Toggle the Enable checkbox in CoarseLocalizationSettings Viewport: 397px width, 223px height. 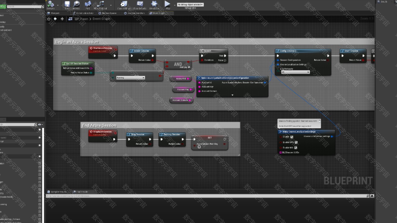click(x=292, y=137)
